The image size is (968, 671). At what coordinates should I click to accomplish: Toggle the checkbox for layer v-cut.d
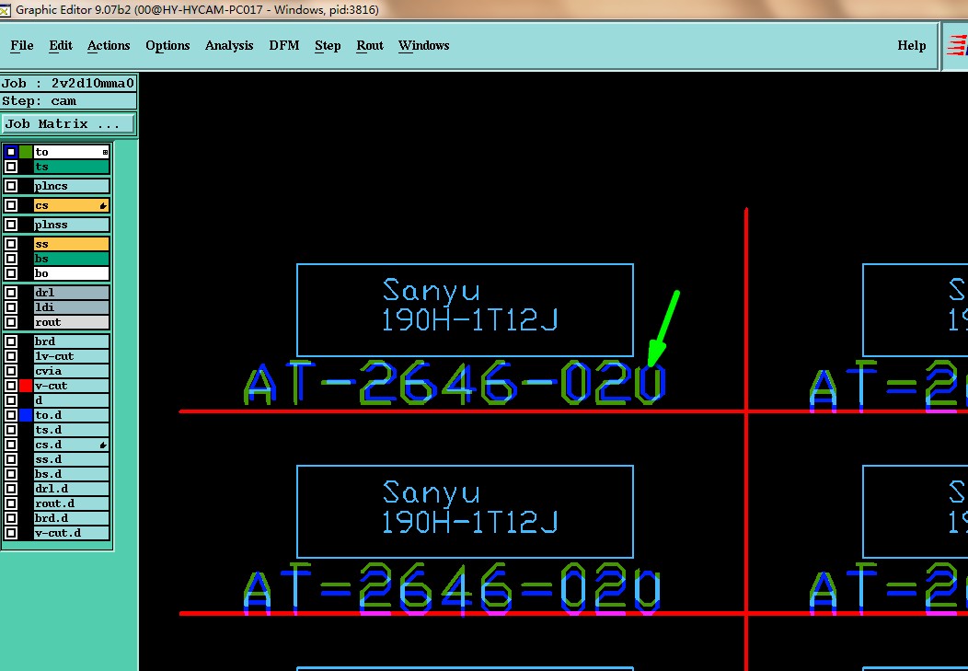(x=10, y=533)
